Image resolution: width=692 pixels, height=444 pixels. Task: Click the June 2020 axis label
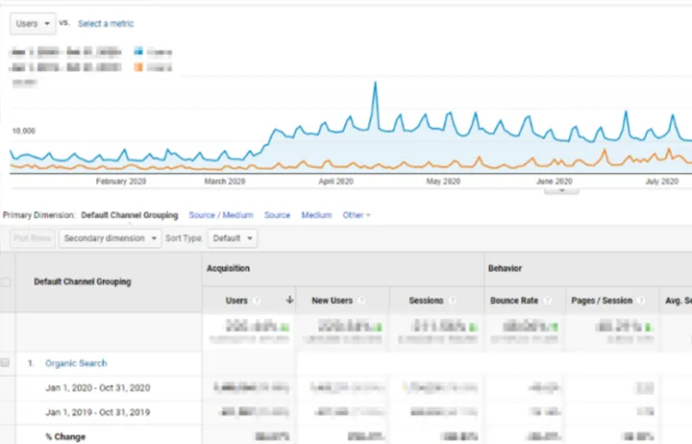click(x=555, y=182)
